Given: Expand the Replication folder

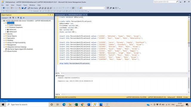Looking at the screenshot, I should 4,38.
